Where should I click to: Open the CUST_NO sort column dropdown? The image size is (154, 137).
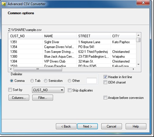[48, 90]
